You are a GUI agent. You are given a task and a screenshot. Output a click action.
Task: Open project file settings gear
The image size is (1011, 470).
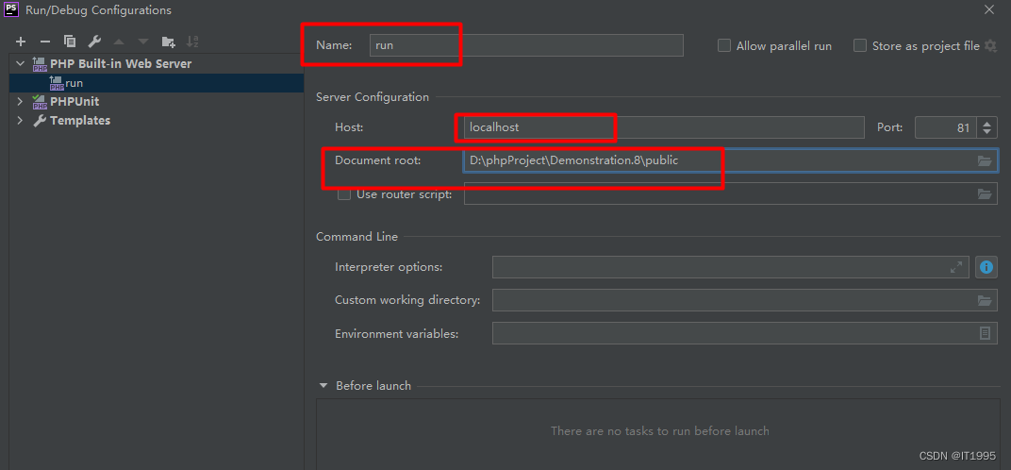click(990, 46)
